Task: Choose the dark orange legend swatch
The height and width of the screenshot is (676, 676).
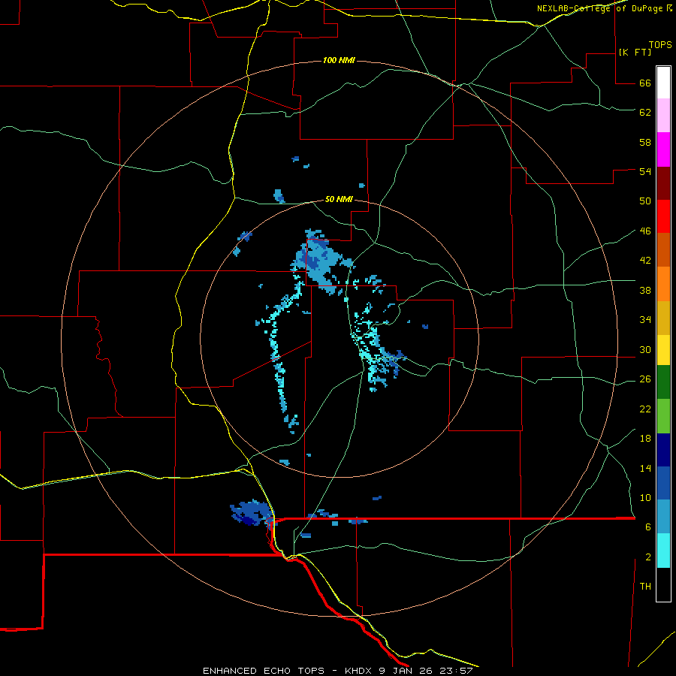Action: [663, 249]
